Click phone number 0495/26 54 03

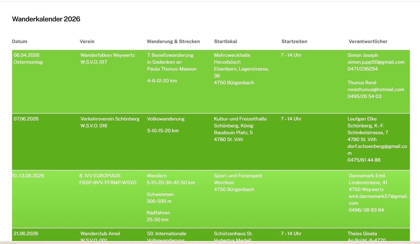tap(364, 96)
